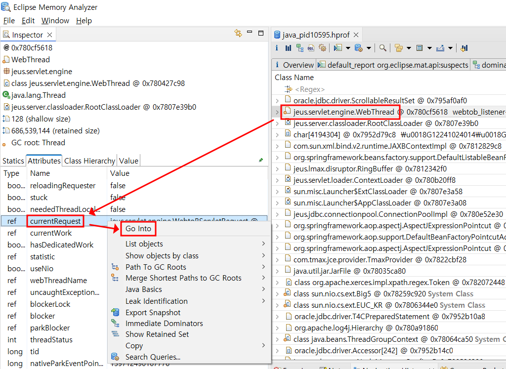Expand the jeus.servlet.engine.WebThread tree row

point(277,112)
